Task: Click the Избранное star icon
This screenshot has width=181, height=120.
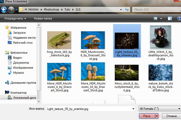Action: point(7,27)
